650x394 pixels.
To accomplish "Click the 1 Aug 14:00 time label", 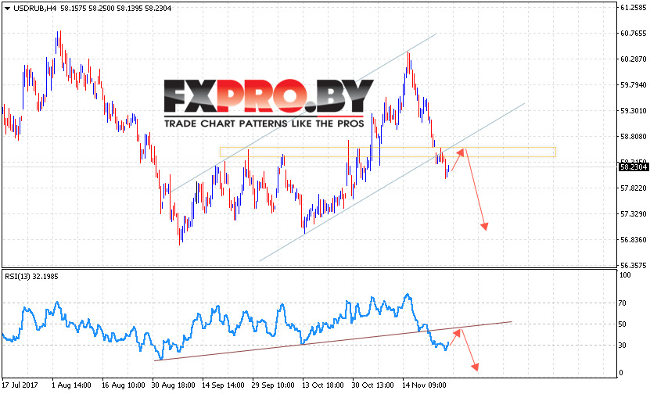I will 71,385.
